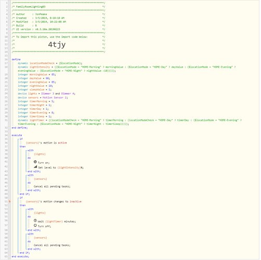Click the lights device at line 54
The width and height of the screenshot is (261, 260).
40,213
